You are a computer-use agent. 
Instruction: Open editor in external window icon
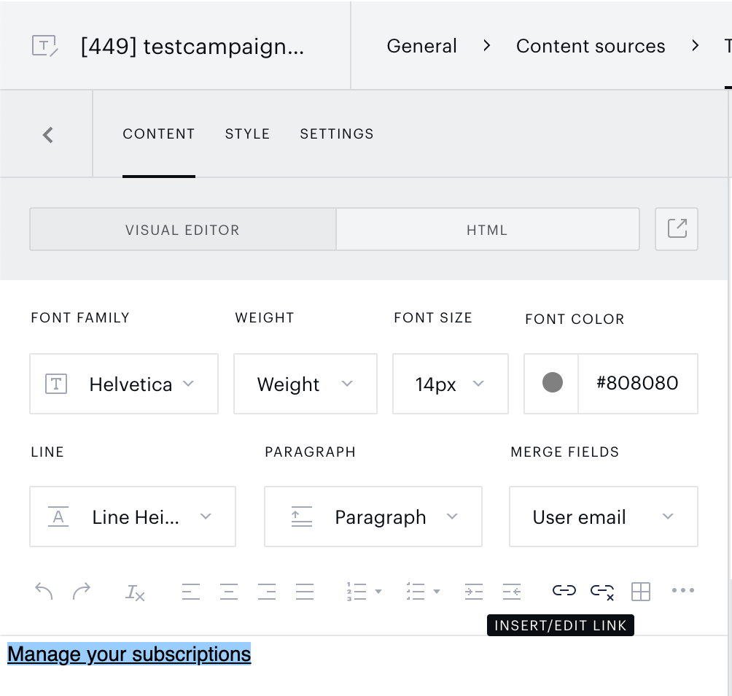pyautogui.click(x=677, y=229)
